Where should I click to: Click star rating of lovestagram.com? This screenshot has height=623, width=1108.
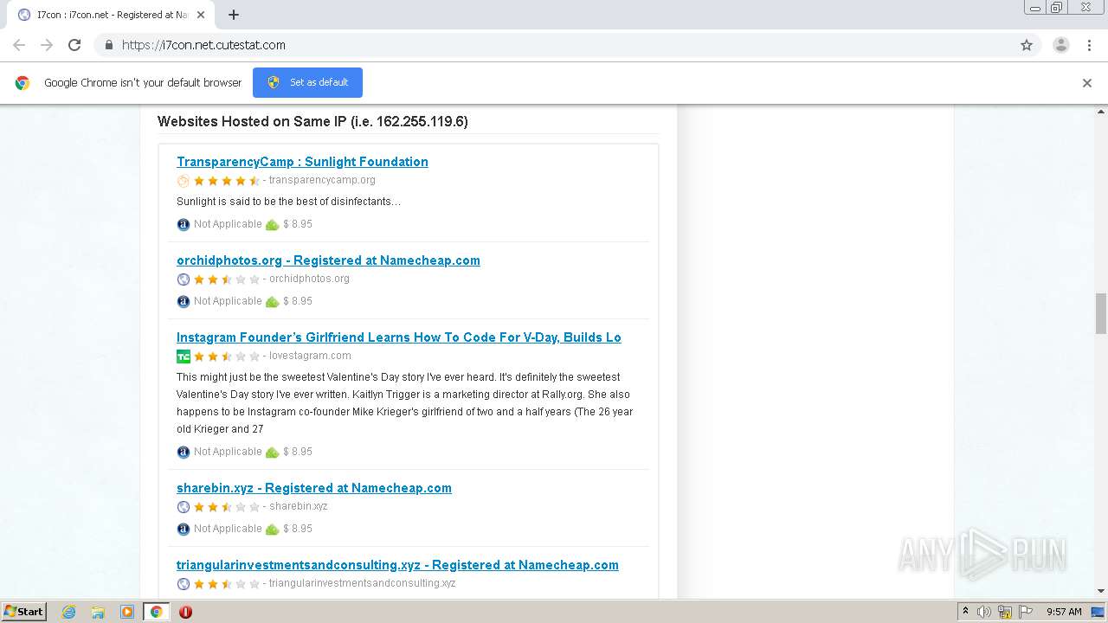click(x=226, y=356)
